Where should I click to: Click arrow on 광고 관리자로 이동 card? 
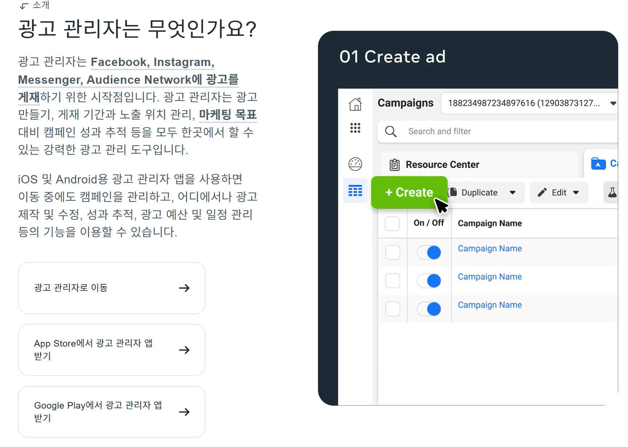click(x=184, y=288)
